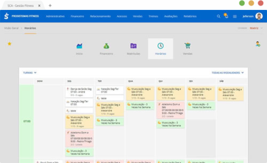This screenshot has width=267, height=163.
Task: Open the Relatórios menu
Action: tap(190, 16)
